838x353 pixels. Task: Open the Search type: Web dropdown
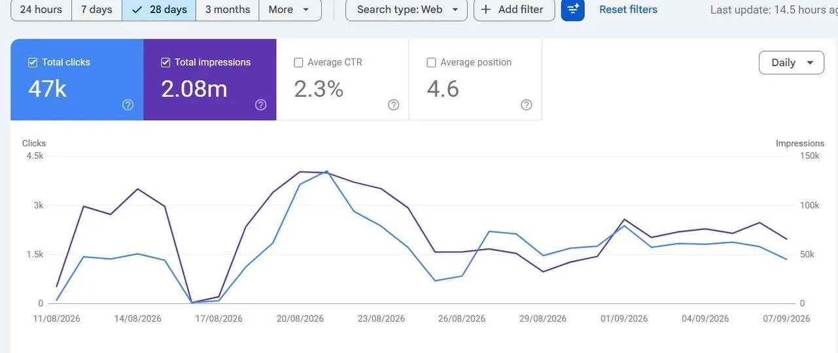coord(406,10)
